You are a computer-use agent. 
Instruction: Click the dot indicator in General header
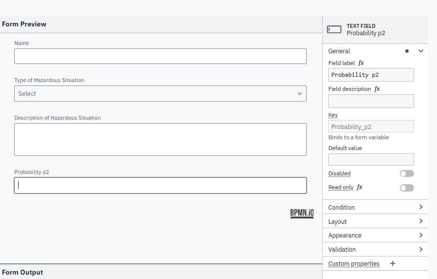point(407,51)
